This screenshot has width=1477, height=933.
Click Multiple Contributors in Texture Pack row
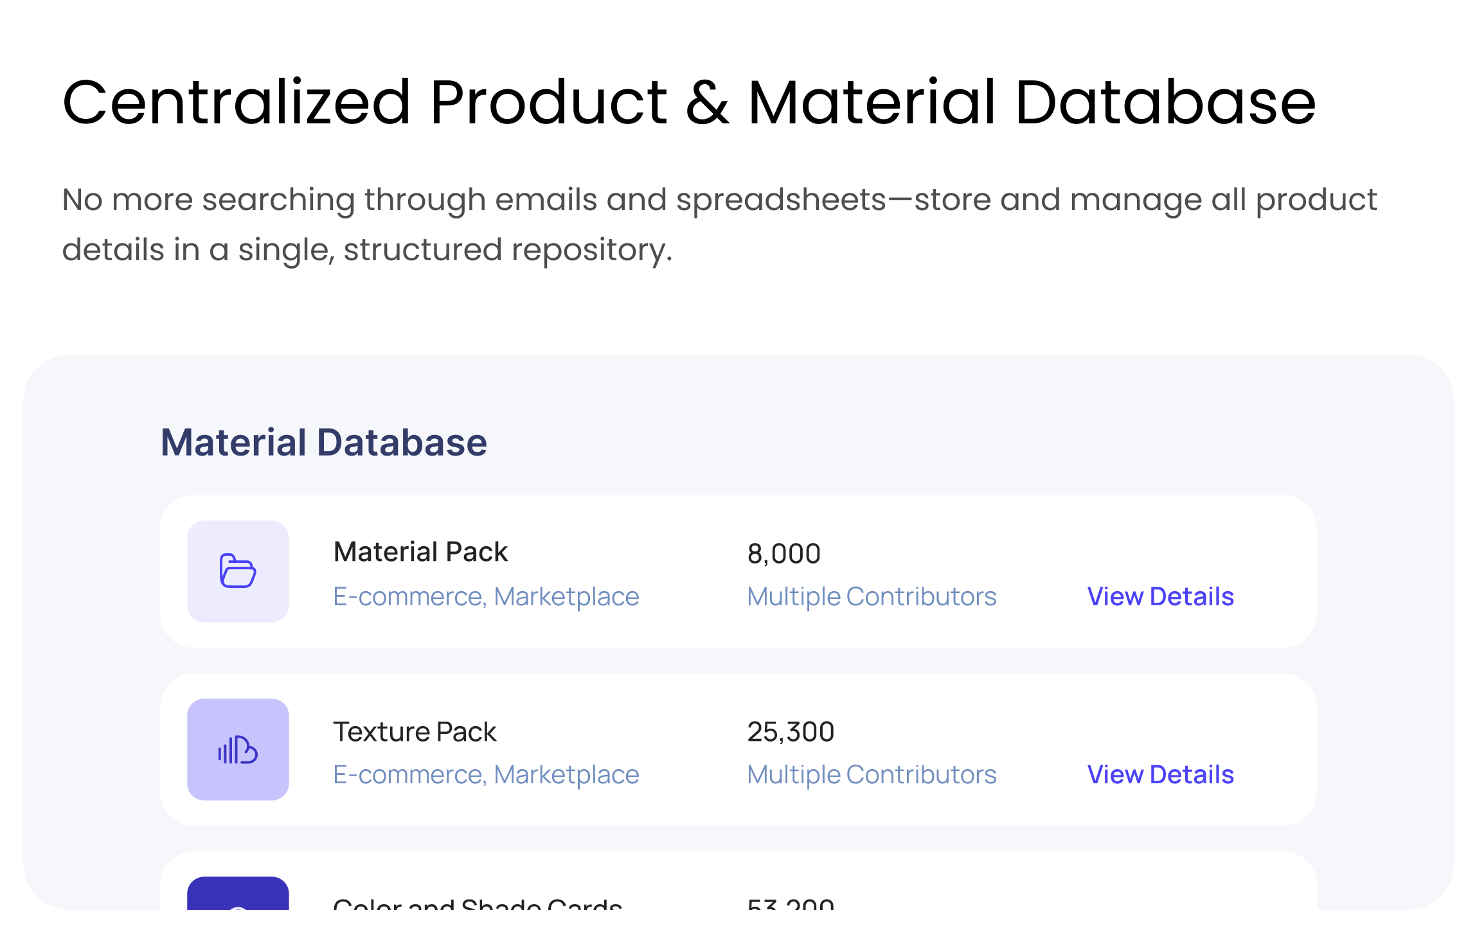[x=872, y=775]
